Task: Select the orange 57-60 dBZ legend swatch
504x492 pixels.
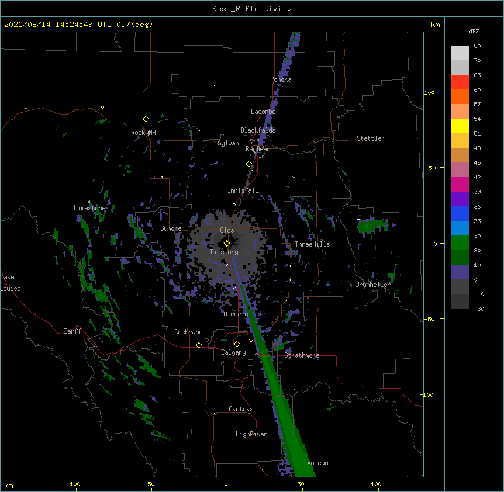Action: tap(460, 96)
